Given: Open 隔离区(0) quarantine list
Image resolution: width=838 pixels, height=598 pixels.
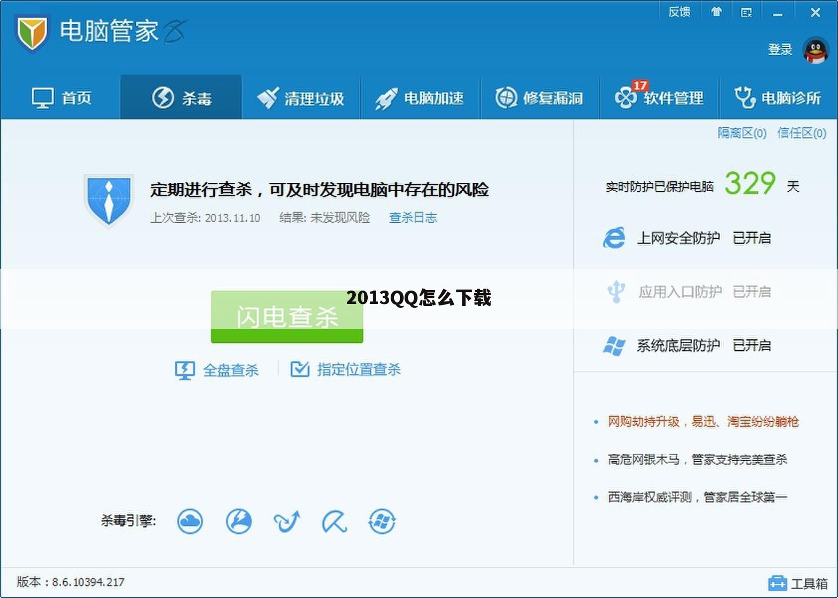Looking at the screenshot, I should click(741, 133).
